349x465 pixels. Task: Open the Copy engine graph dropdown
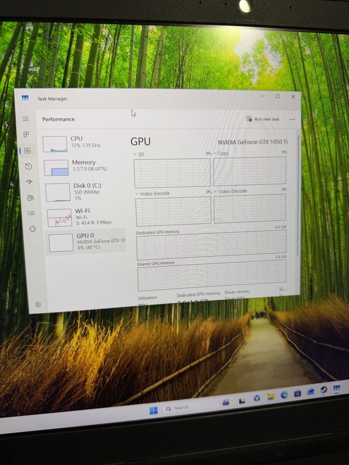click(x=215, y=153)
